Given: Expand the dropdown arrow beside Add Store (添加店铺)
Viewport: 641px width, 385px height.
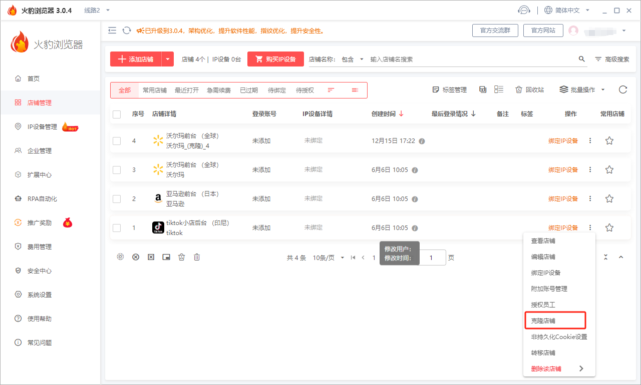Looking at the screenshot, I should coord(168,59).
